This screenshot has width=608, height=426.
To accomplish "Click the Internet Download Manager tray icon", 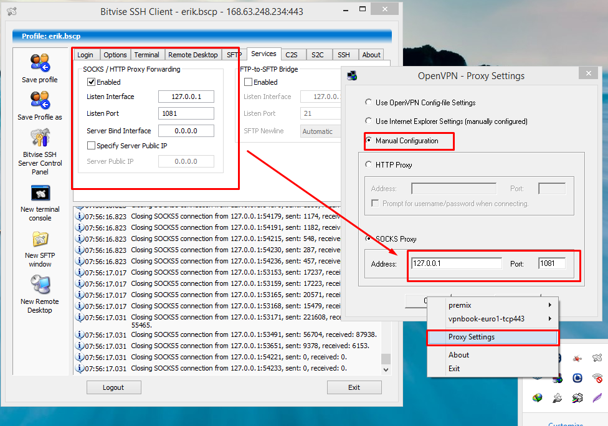I will pos(538,397).
